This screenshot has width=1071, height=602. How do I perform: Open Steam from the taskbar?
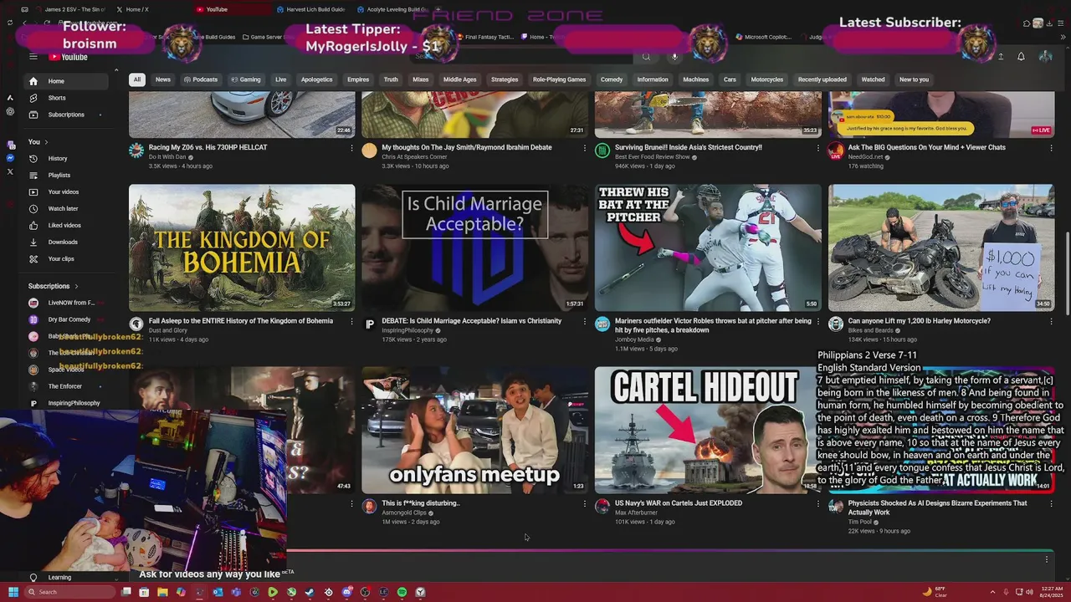click(310, 592)
